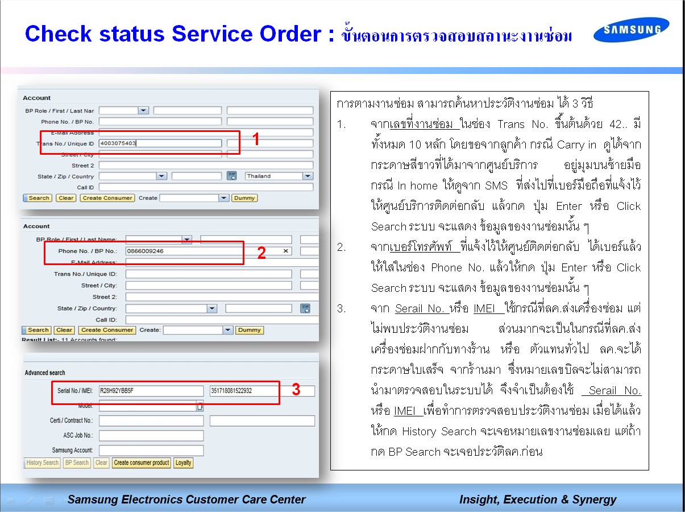Click the ASC Job No. field
685x512 pixels.
pos(151,436)
